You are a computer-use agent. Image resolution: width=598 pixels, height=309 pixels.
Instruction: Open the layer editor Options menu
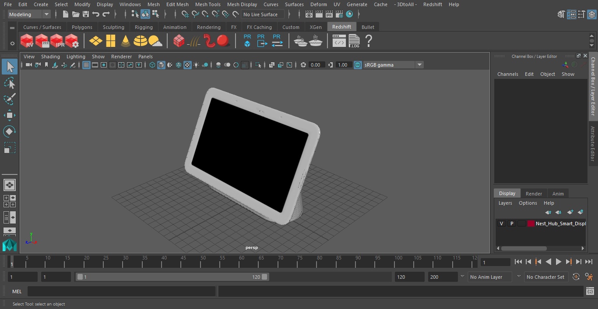[x=528, y=203]
